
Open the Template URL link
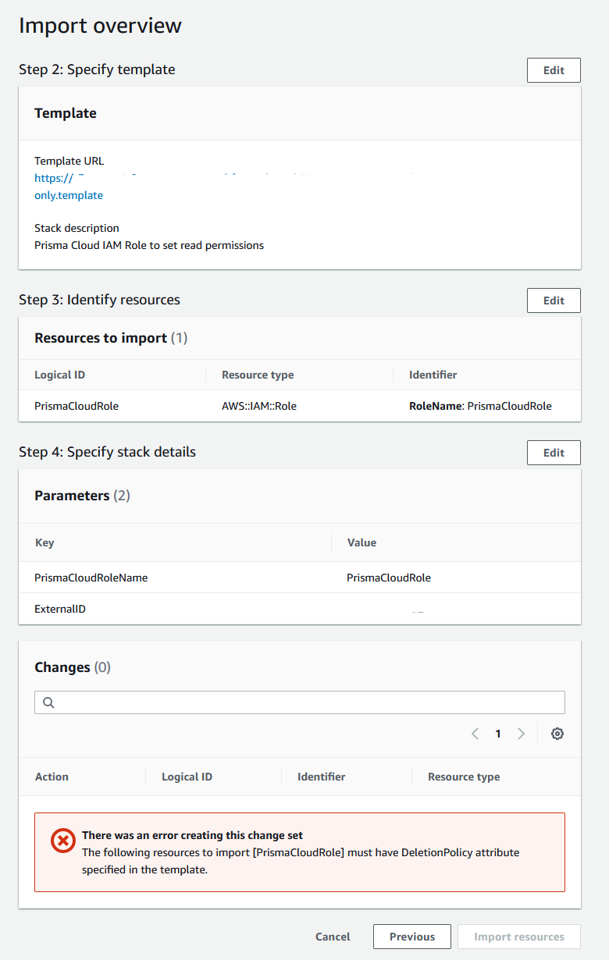69,195
